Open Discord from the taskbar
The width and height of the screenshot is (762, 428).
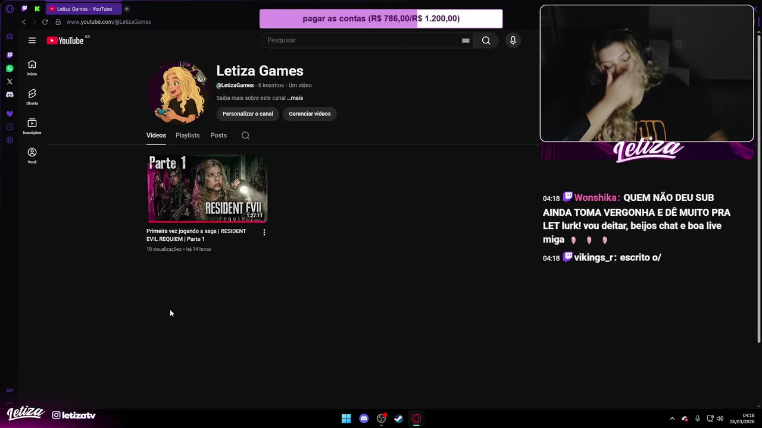point(364,418)
